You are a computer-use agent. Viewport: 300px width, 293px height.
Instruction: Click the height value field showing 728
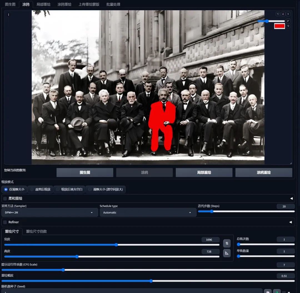click(x=211, y=252)
